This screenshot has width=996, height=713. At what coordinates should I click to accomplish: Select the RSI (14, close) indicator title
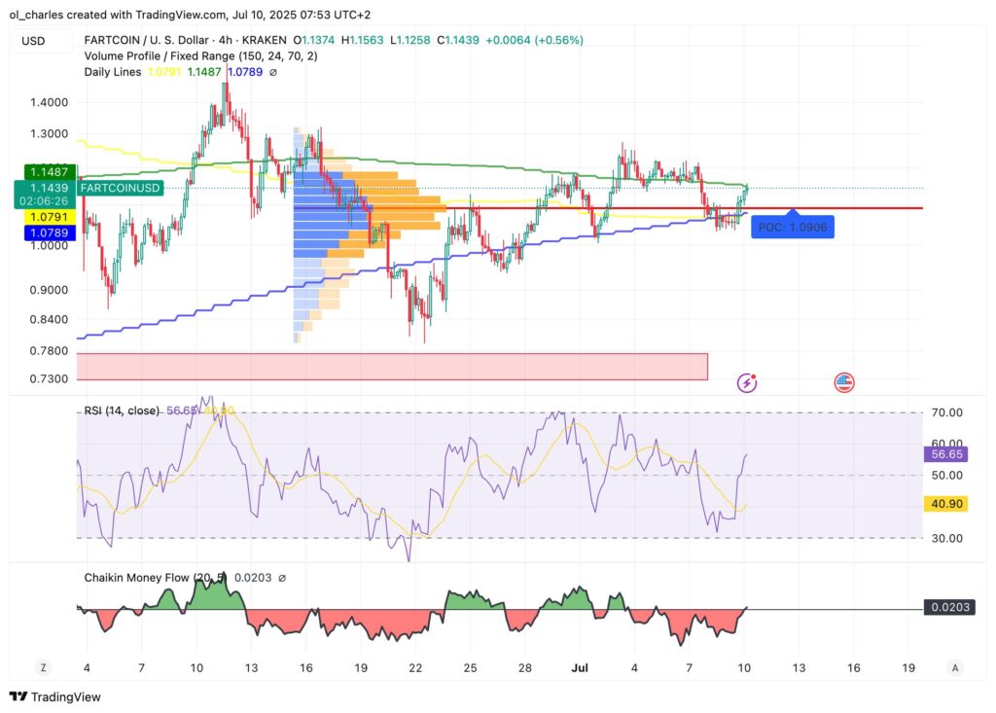coord(123,410)
